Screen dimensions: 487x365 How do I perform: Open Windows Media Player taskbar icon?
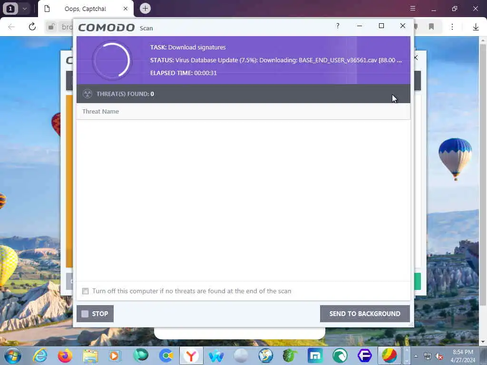[115, 355]
